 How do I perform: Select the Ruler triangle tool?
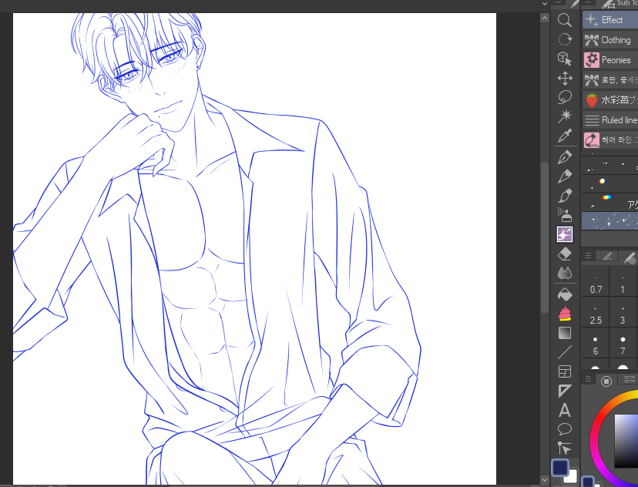[x=564, y=391]
